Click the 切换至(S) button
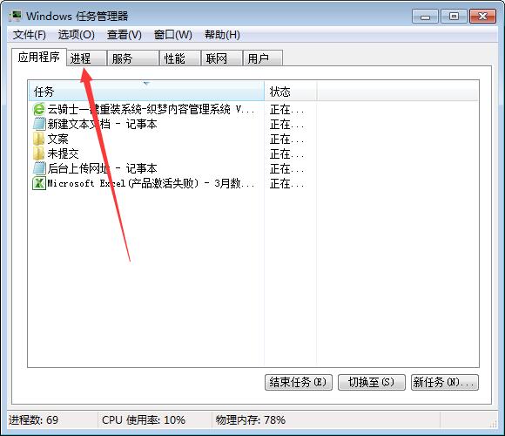The width and height of the screenshot is (505, 436). [x=371, y=383]
